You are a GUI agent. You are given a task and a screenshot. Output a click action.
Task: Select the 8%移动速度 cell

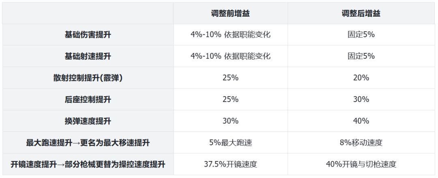pos(361,142)
